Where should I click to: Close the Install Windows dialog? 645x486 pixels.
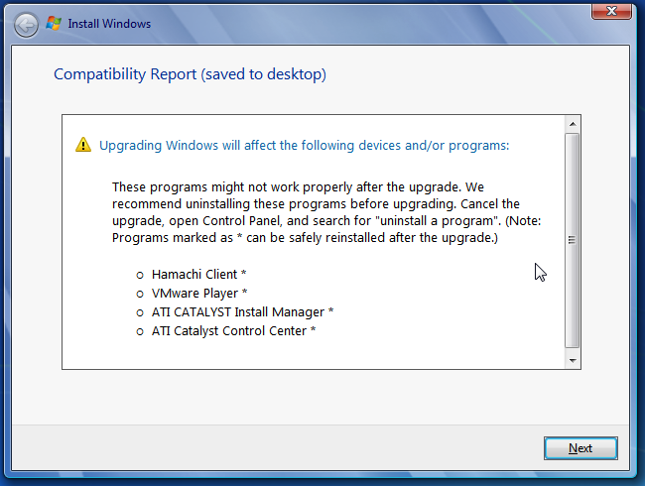pos(611,11)
